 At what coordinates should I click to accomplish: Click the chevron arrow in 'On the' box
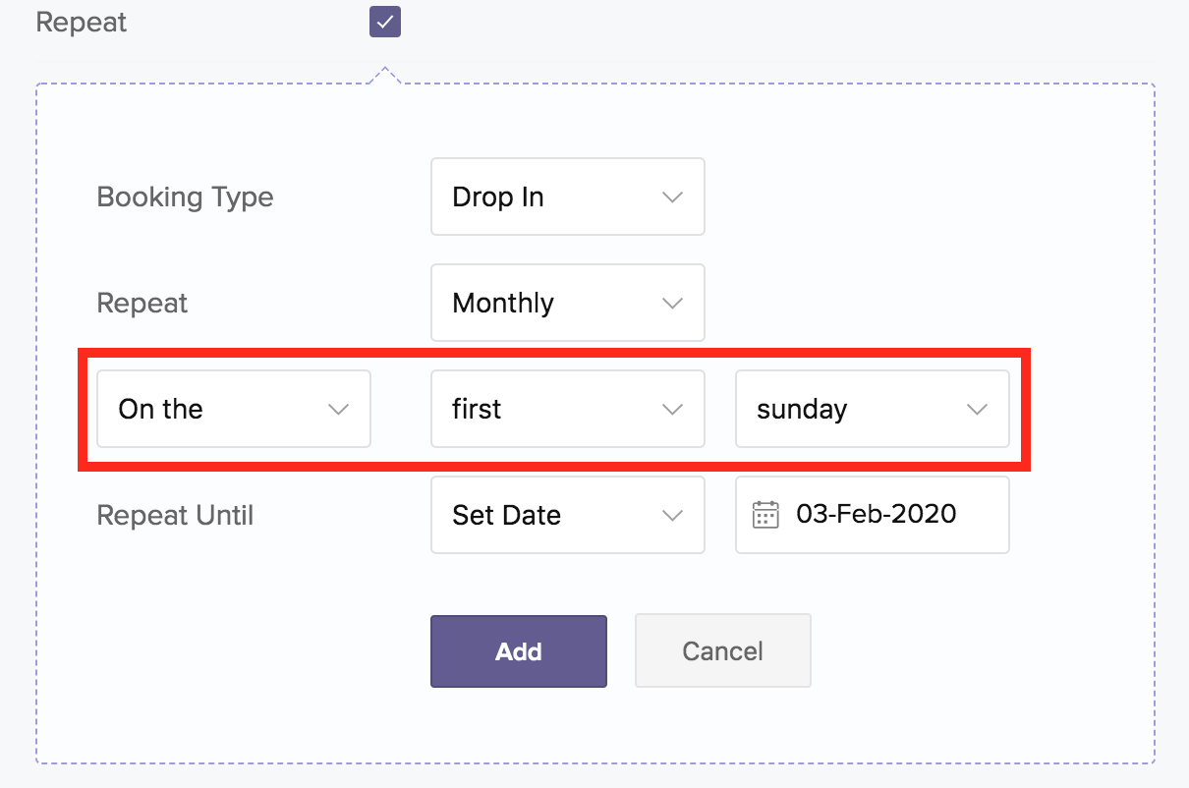point(339,409)
